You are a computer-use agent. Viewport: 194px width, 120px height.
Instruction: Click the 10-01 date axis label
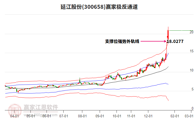[117, 116]
